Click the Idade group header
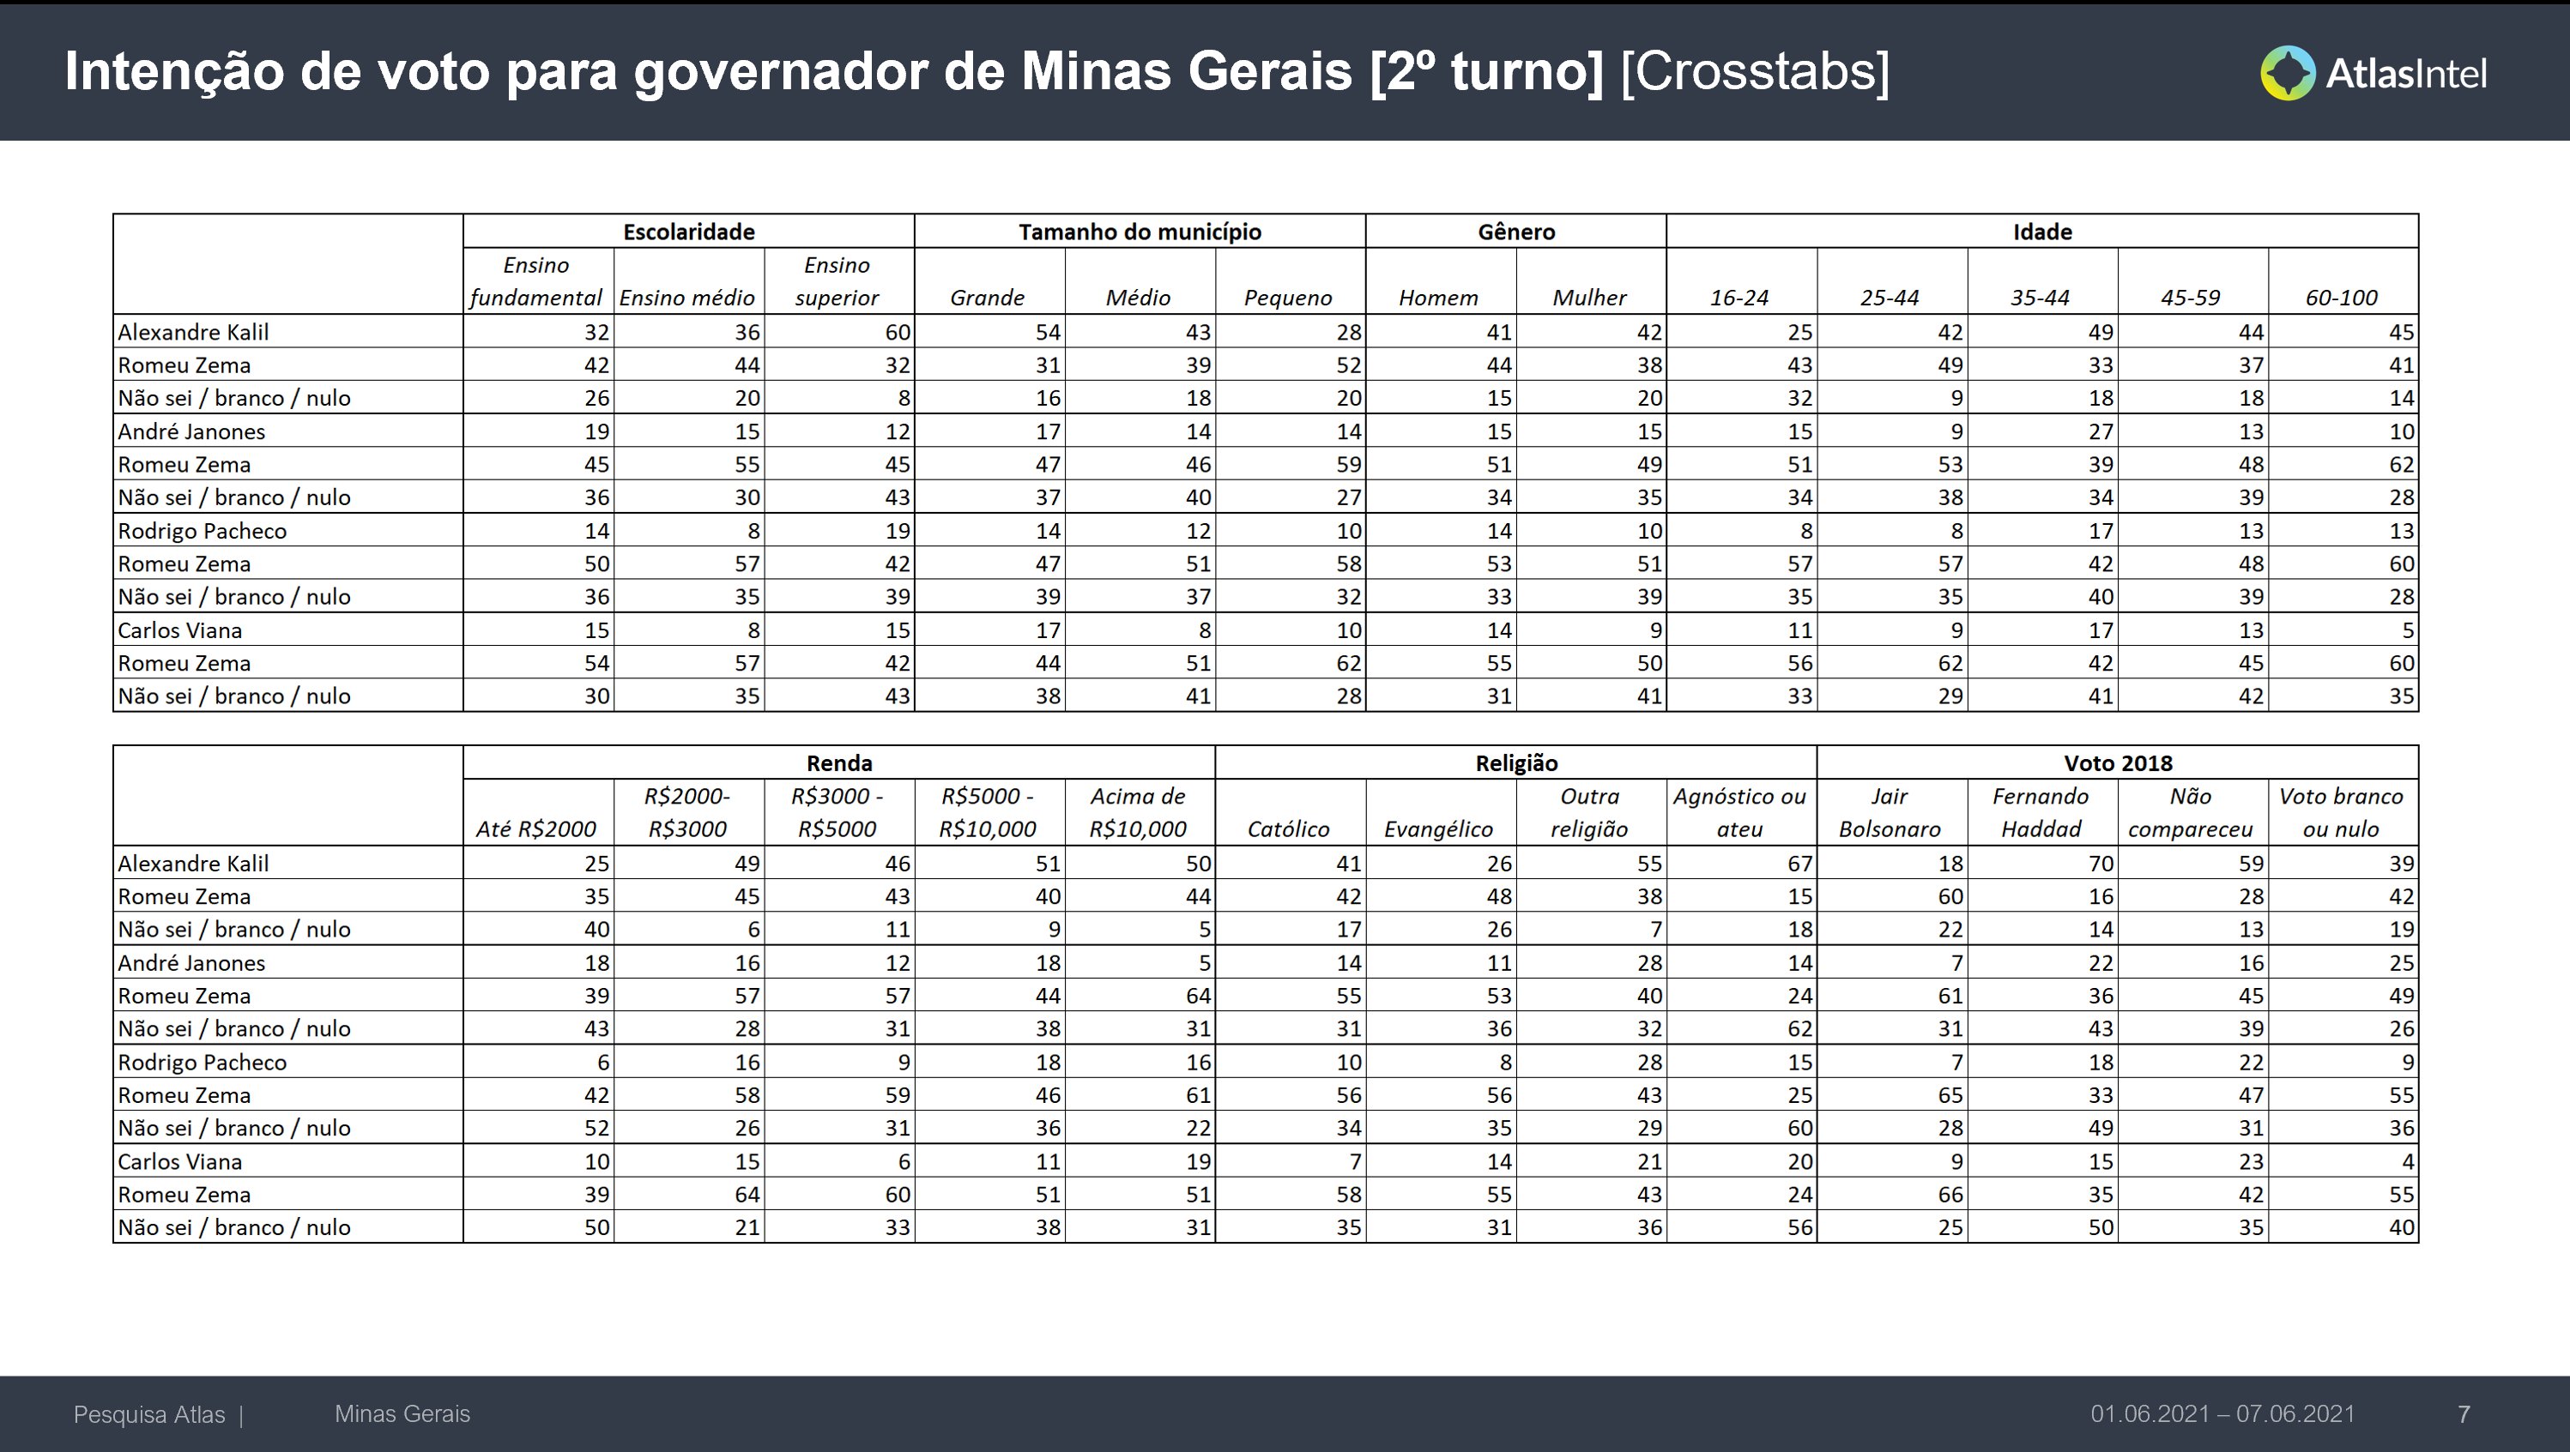Image resolution: width=2570 pixels, height=1452 pixels. 2042,232
